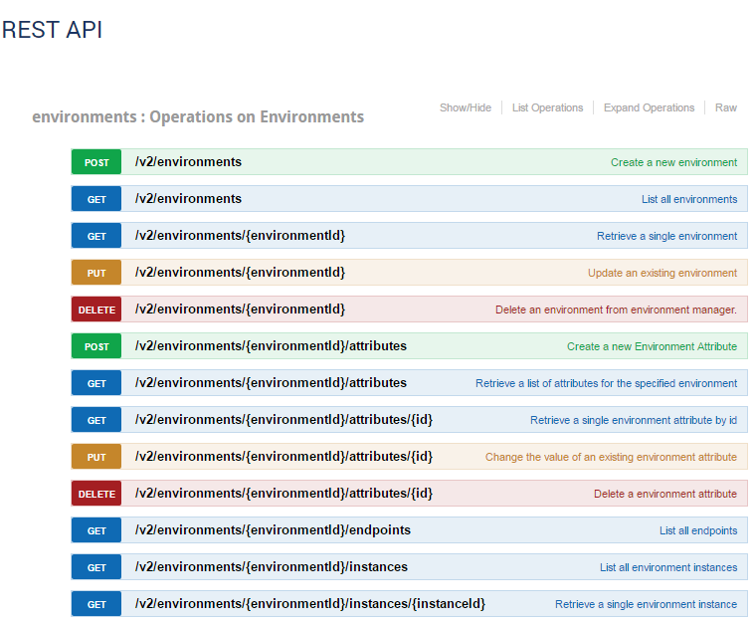Screen dimensions: 755x620
Task: Click PUT badge for Change attribute value row
Action: (96, 457)
